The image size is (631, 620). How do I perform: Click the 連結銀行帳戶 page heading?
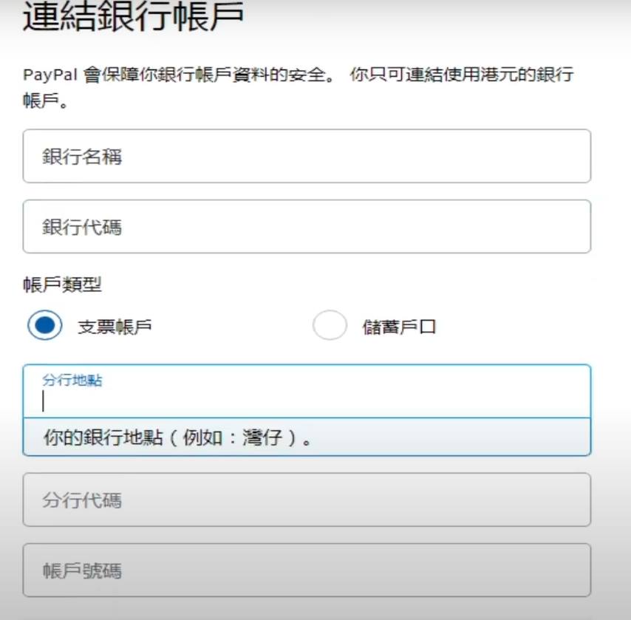(133, 18)
